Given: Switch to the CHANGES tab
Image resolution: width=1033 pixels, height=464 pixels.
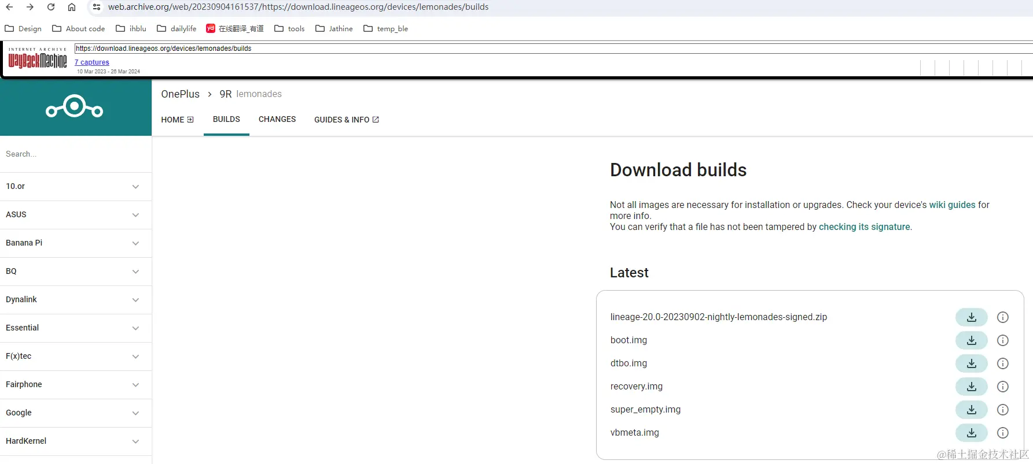Looking at the screenshot, I should coord(277,120).
